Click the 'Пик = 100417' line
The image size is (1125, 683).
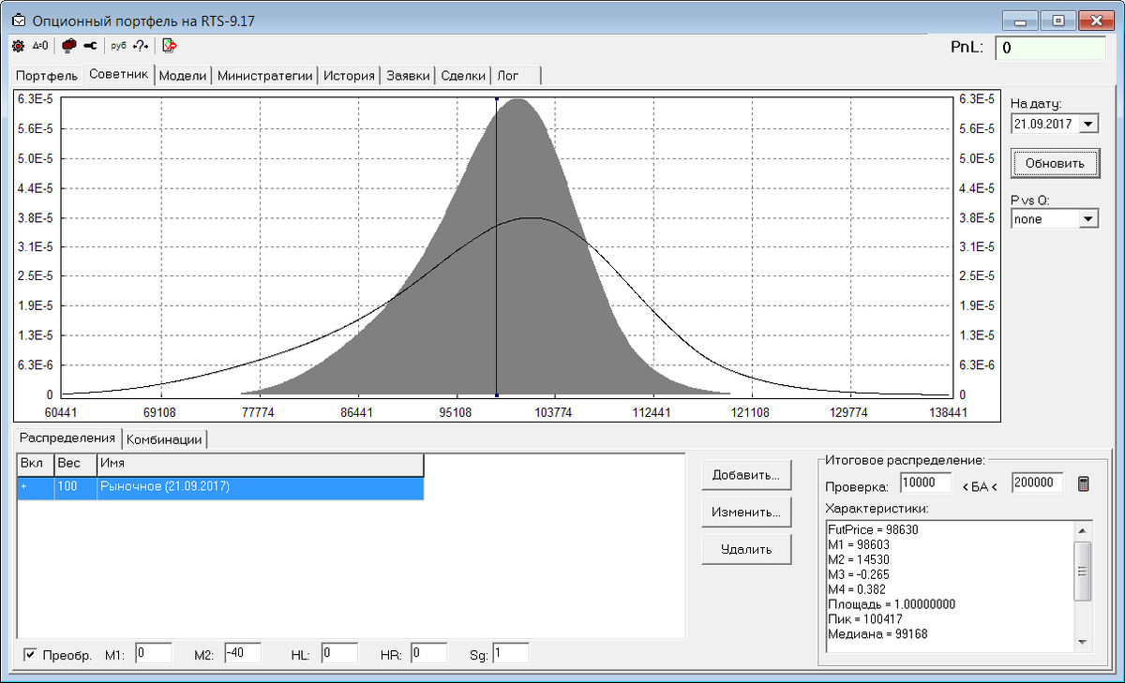pos(864,619)
